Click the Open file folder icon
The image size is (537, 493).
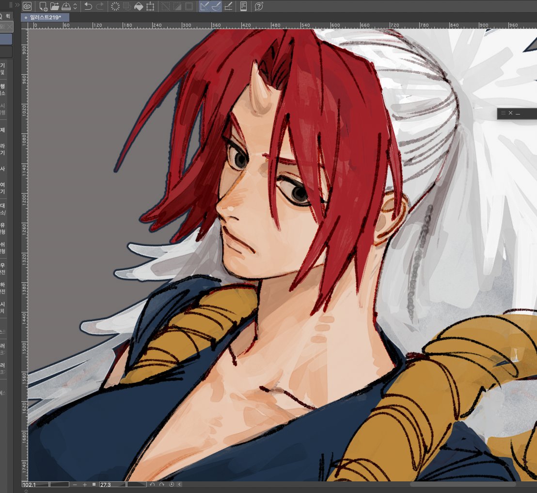tap(54, 6)
